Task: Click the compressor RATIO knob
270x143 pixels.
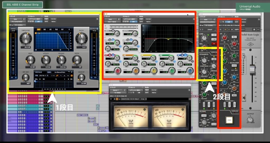Action: [81, 38]
